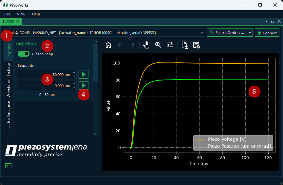The image size is (283, 185).
Task: Expand the Search Devices dropdown arrow
Action: [250, 33]
